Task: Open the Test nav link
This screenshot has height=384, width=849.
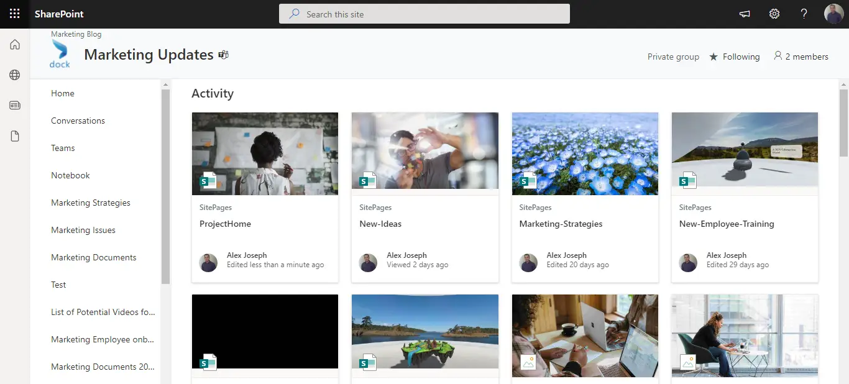Action: click(x=58, y=285)
